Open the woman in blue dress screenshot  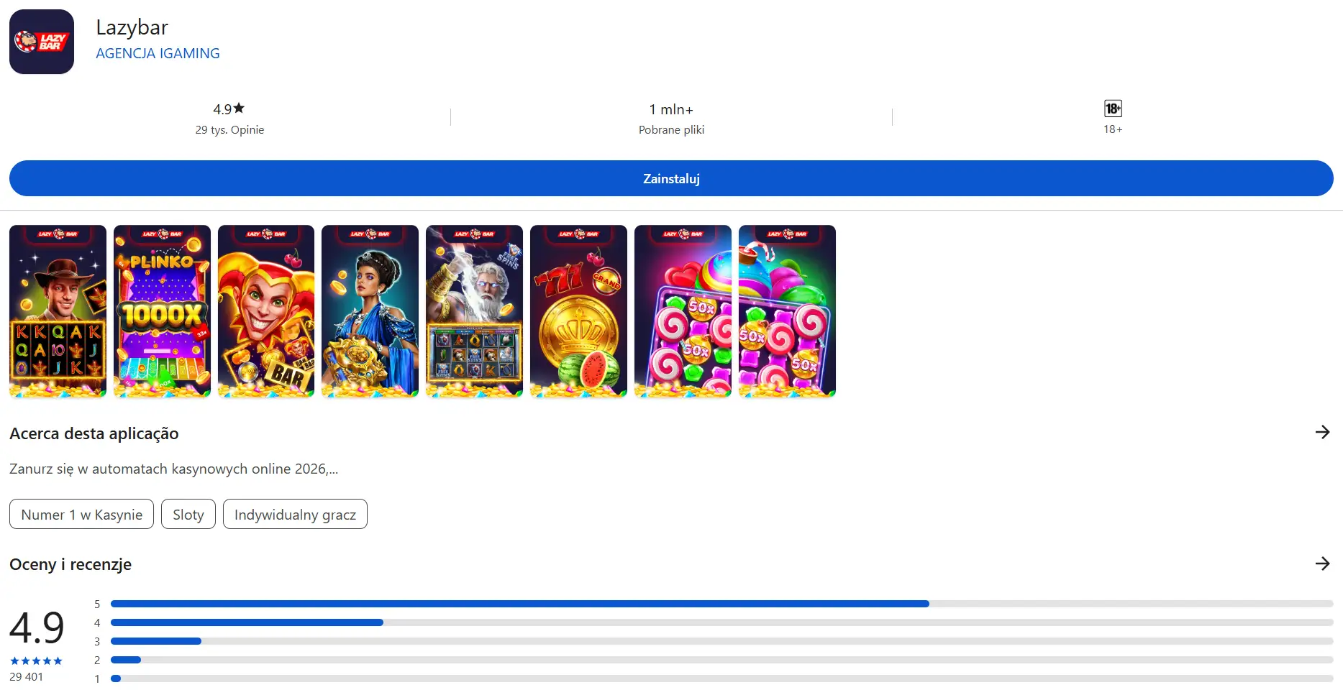tap(370, 311)
